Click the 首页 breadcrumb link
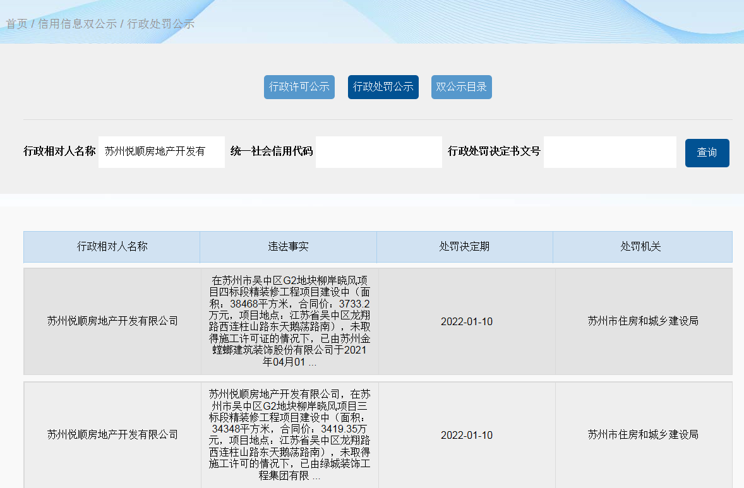The image size is (744, 488). [16, 24]
